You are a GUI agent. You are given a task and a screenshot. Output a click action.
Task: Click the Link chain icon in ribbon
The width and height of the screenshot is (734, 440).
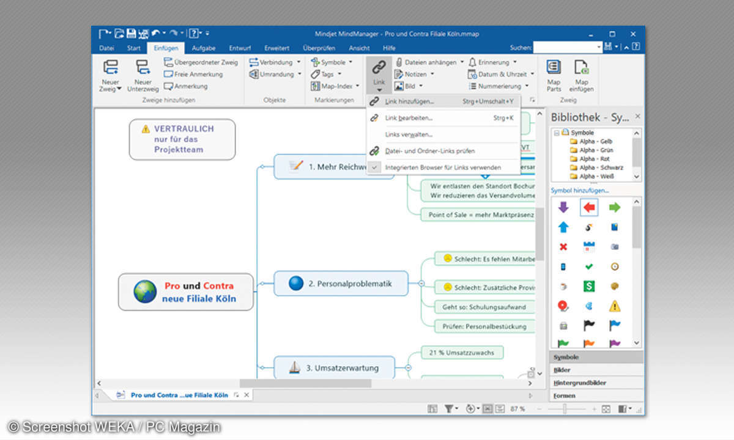point(379,67)
